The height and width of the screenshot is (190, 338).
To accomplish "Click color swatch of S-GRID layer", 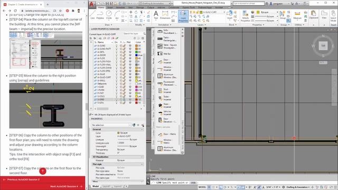I will pyautogui.click(x=136, y=100).
